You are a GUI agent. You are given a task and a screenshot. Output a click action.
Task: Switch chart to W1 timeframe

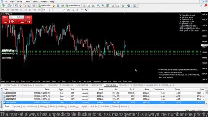[x=35, y=10]
